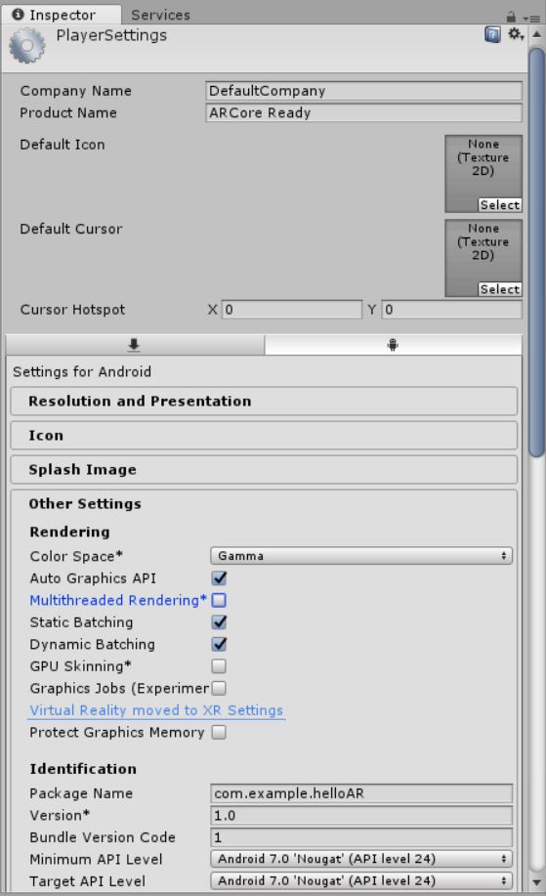Open the help reference book icon
The height and width of the screenshot is (896, 546).
492,35
